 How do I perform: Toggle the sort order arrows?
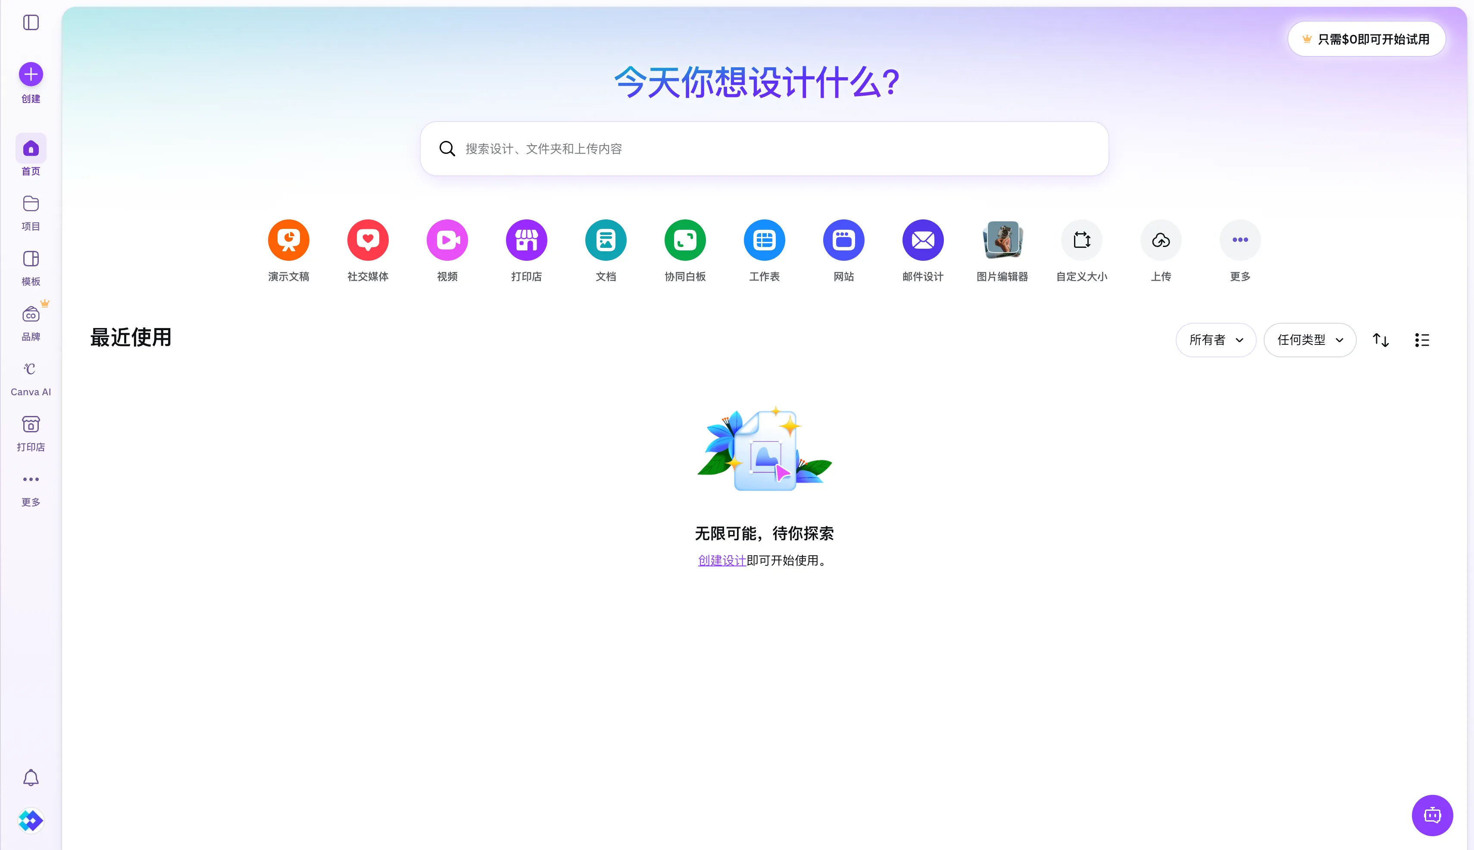point(1380,340)
